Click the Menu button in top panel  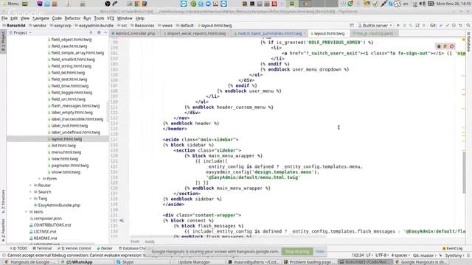(10, 4)
